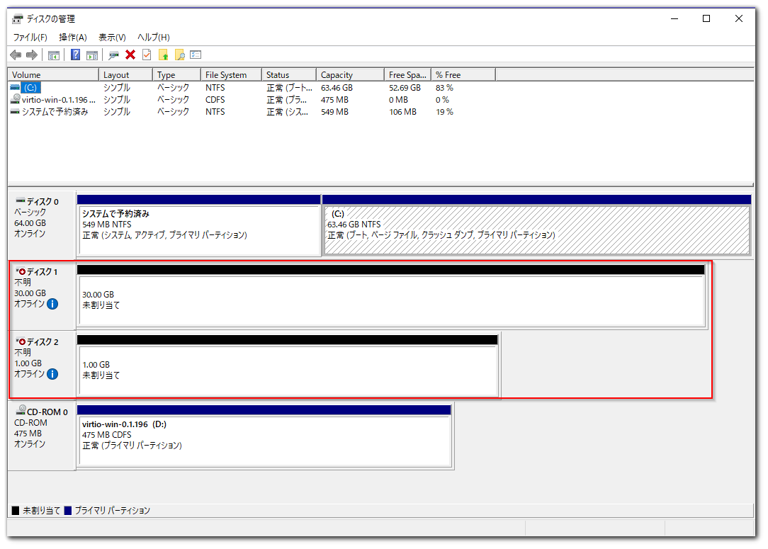Toggle the console tree pane icon

click(53, 55)
